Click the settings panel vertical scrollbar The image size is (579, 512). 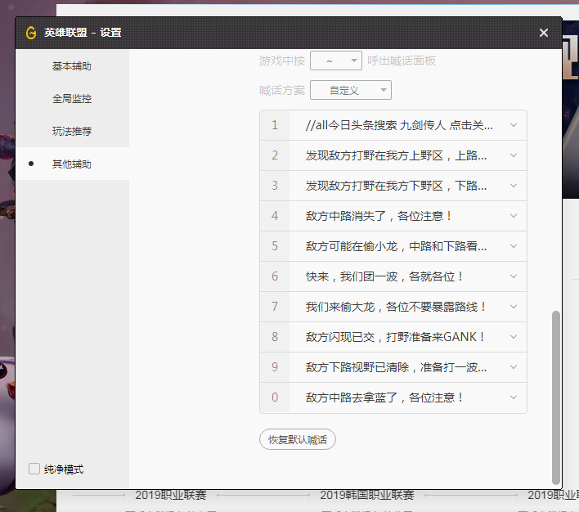tap(557, 397)
